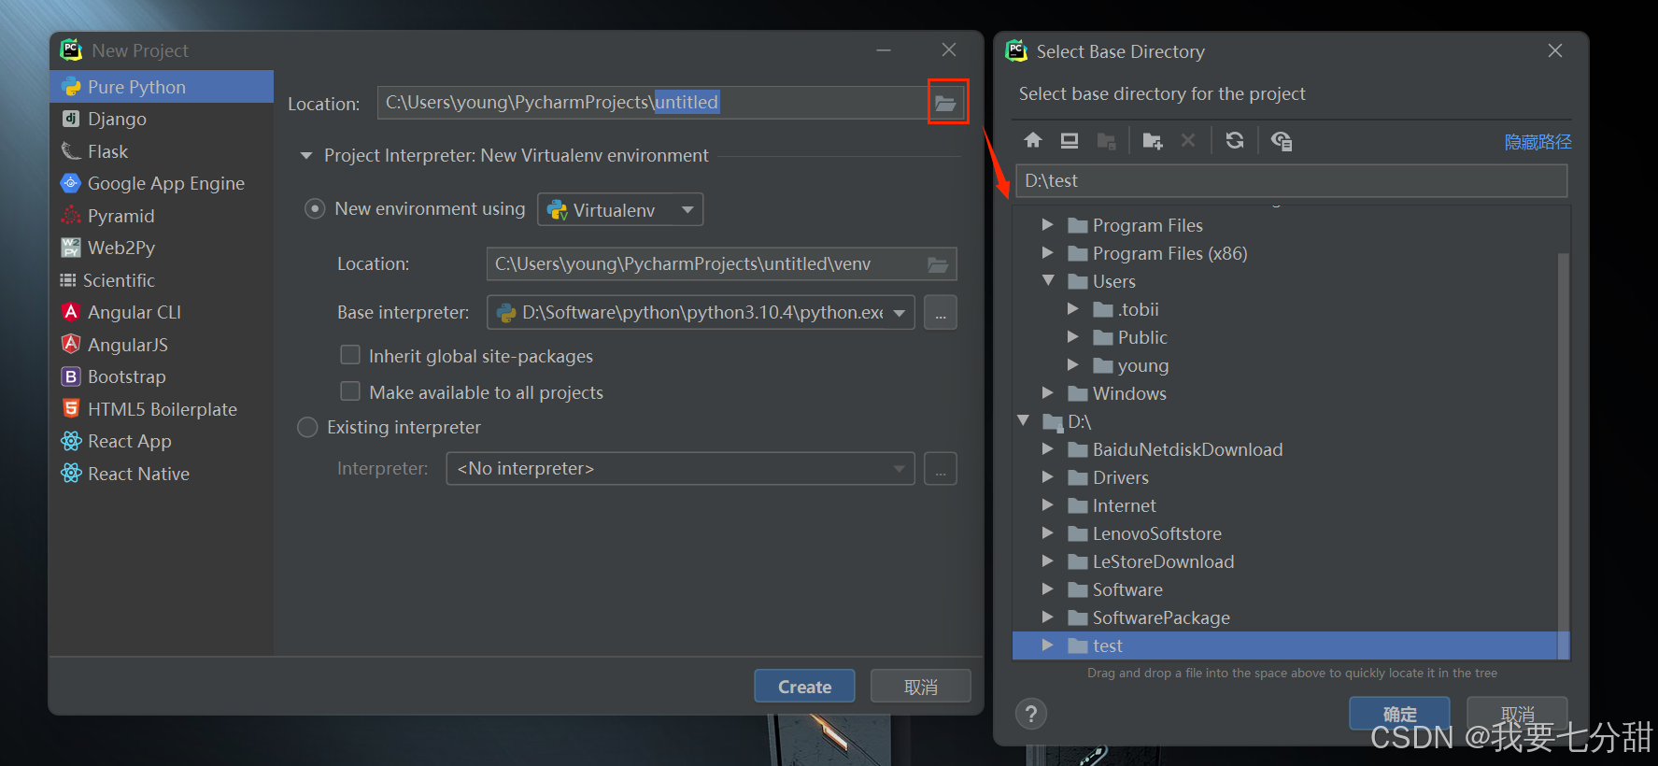
Task: Click AngularJS project icon
Action: pos(71,345)
